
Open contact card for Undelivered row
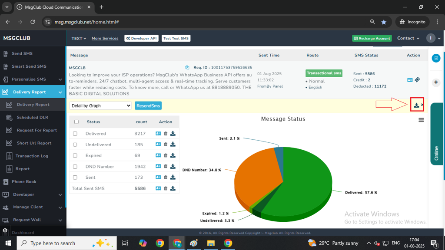[x=158, y=144]
